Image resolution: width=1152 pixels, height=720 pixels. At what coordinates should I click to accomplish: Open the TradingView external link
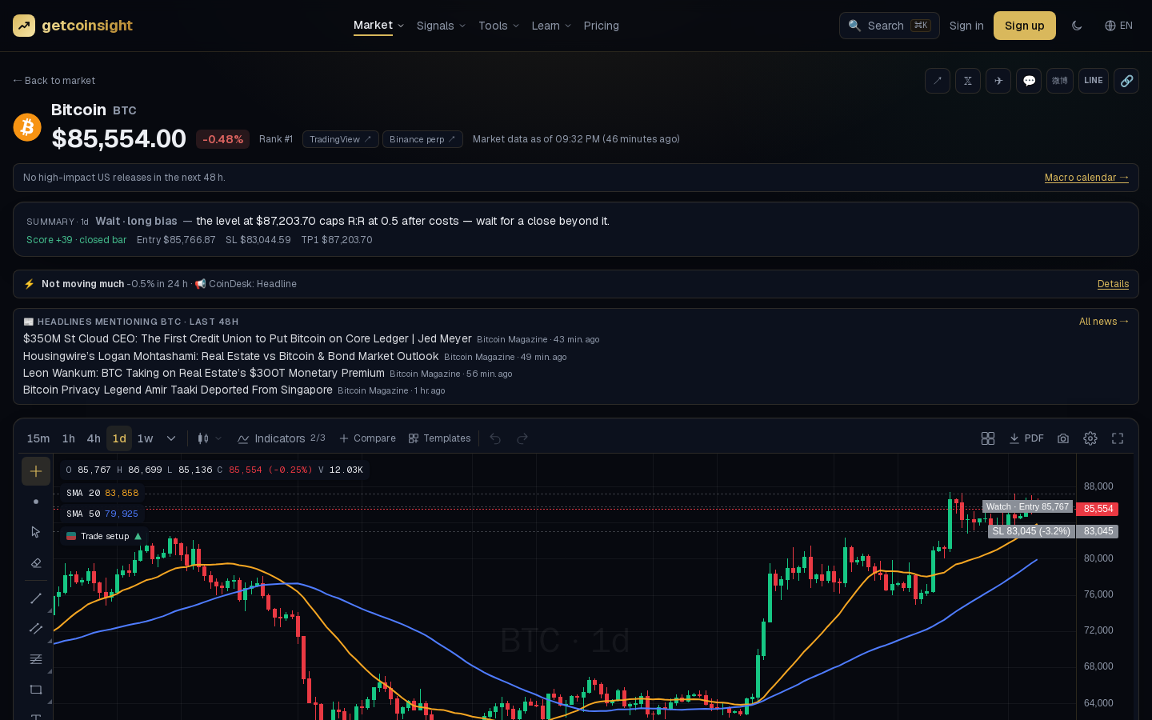click(x=341, y=139)
